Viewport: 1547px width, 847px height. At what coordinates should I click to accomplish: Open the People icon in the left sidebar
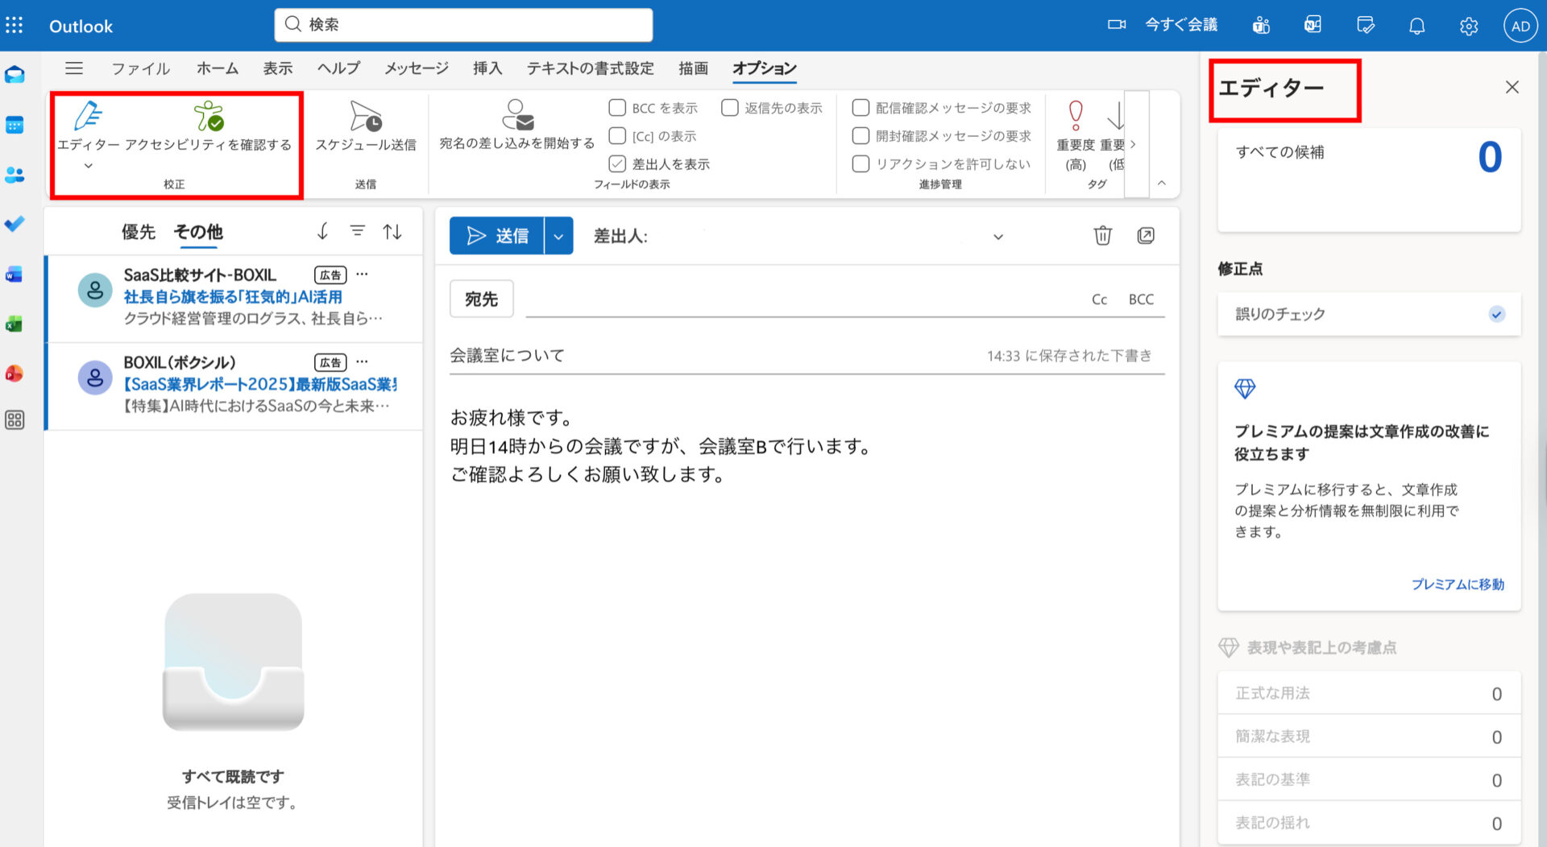click(x=14, y=175)
